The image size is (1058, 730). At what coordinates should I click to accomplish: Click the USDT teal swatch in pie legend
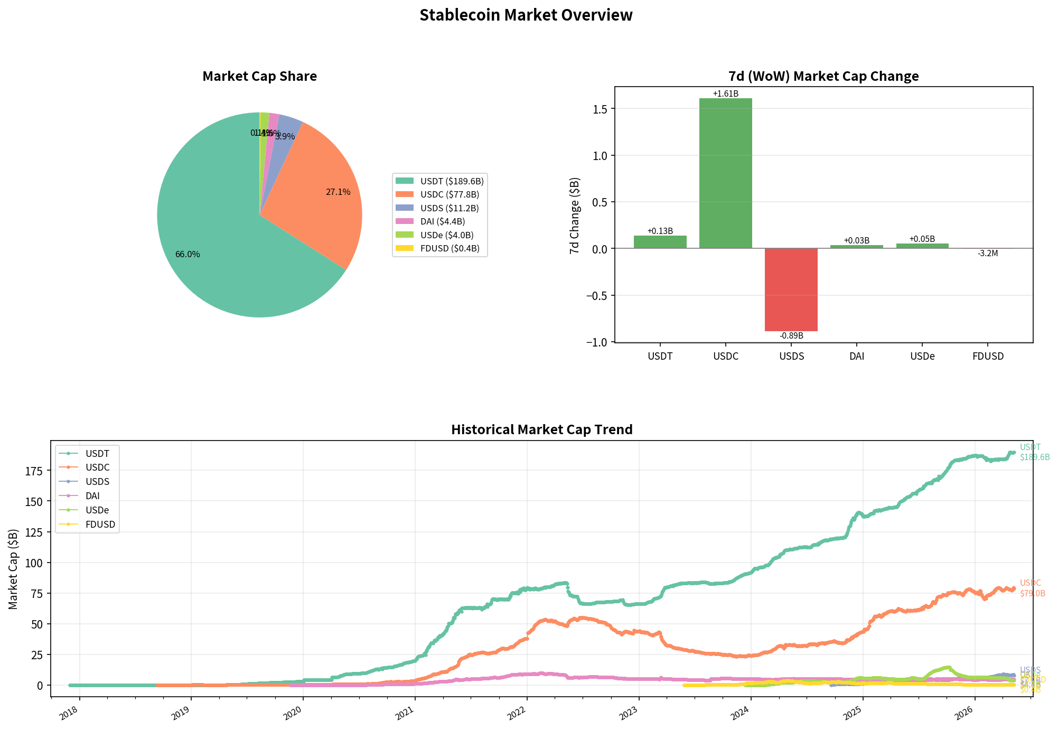pyautogui.click(x=405, y=181)
